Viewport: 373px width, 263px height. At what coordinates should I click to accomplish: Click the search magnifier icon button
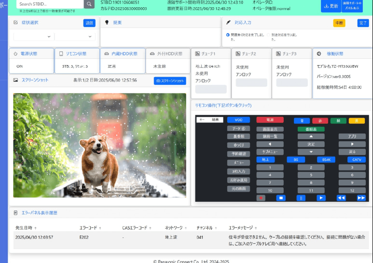tap(89, 4)
